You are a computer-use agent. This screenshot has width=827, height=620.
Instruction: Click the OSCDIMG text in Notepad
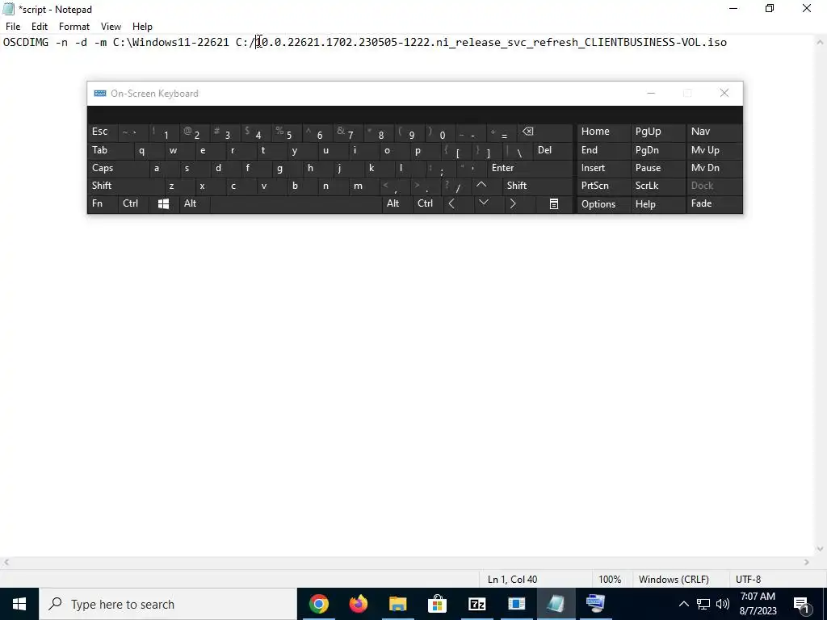pyautogui.click(x=26, y=42)
